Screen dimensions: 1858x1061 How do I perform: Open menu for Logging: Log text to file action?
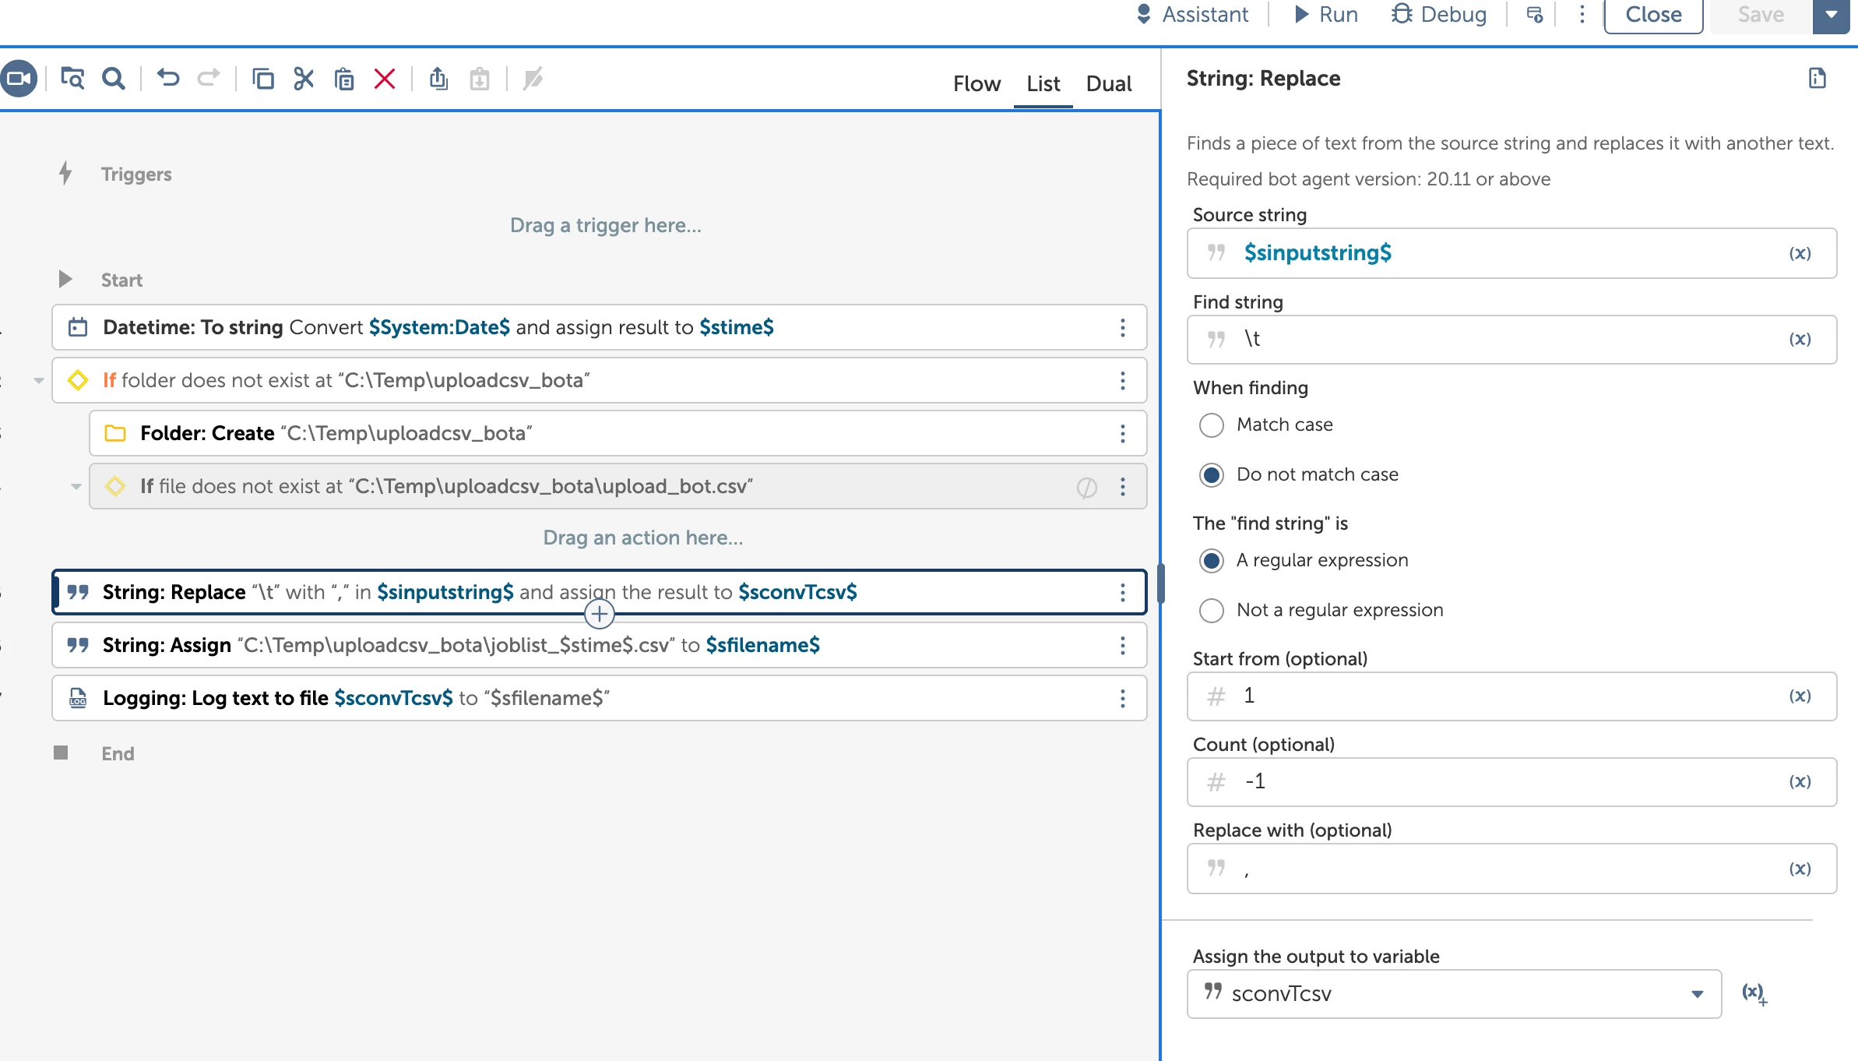pyautogui.click(x=1122, y=699)
